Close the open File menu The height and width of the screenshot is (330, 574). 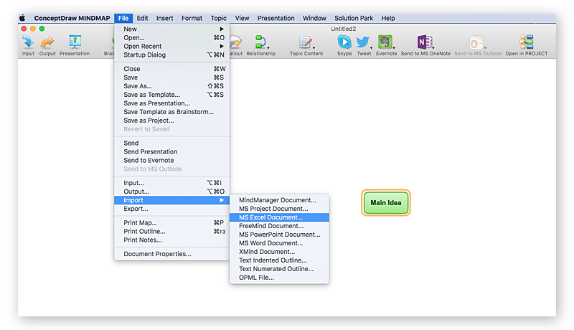pos(123,18)
